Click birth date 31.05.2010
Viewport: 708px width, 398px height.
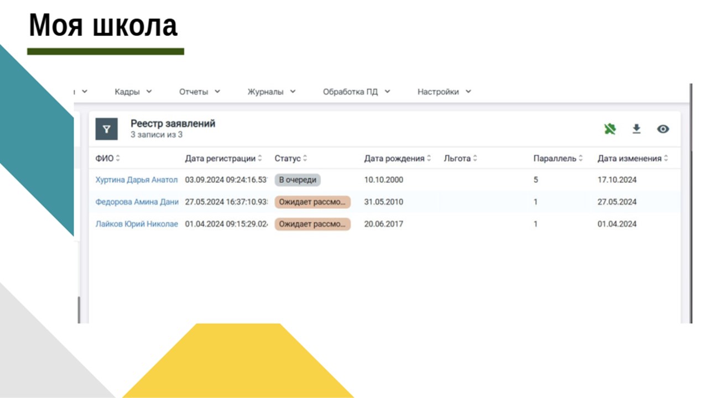pos(384,202)
